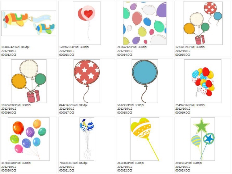Select the blue round balloon 000018.DCI
232x174 pixels.
145,81
